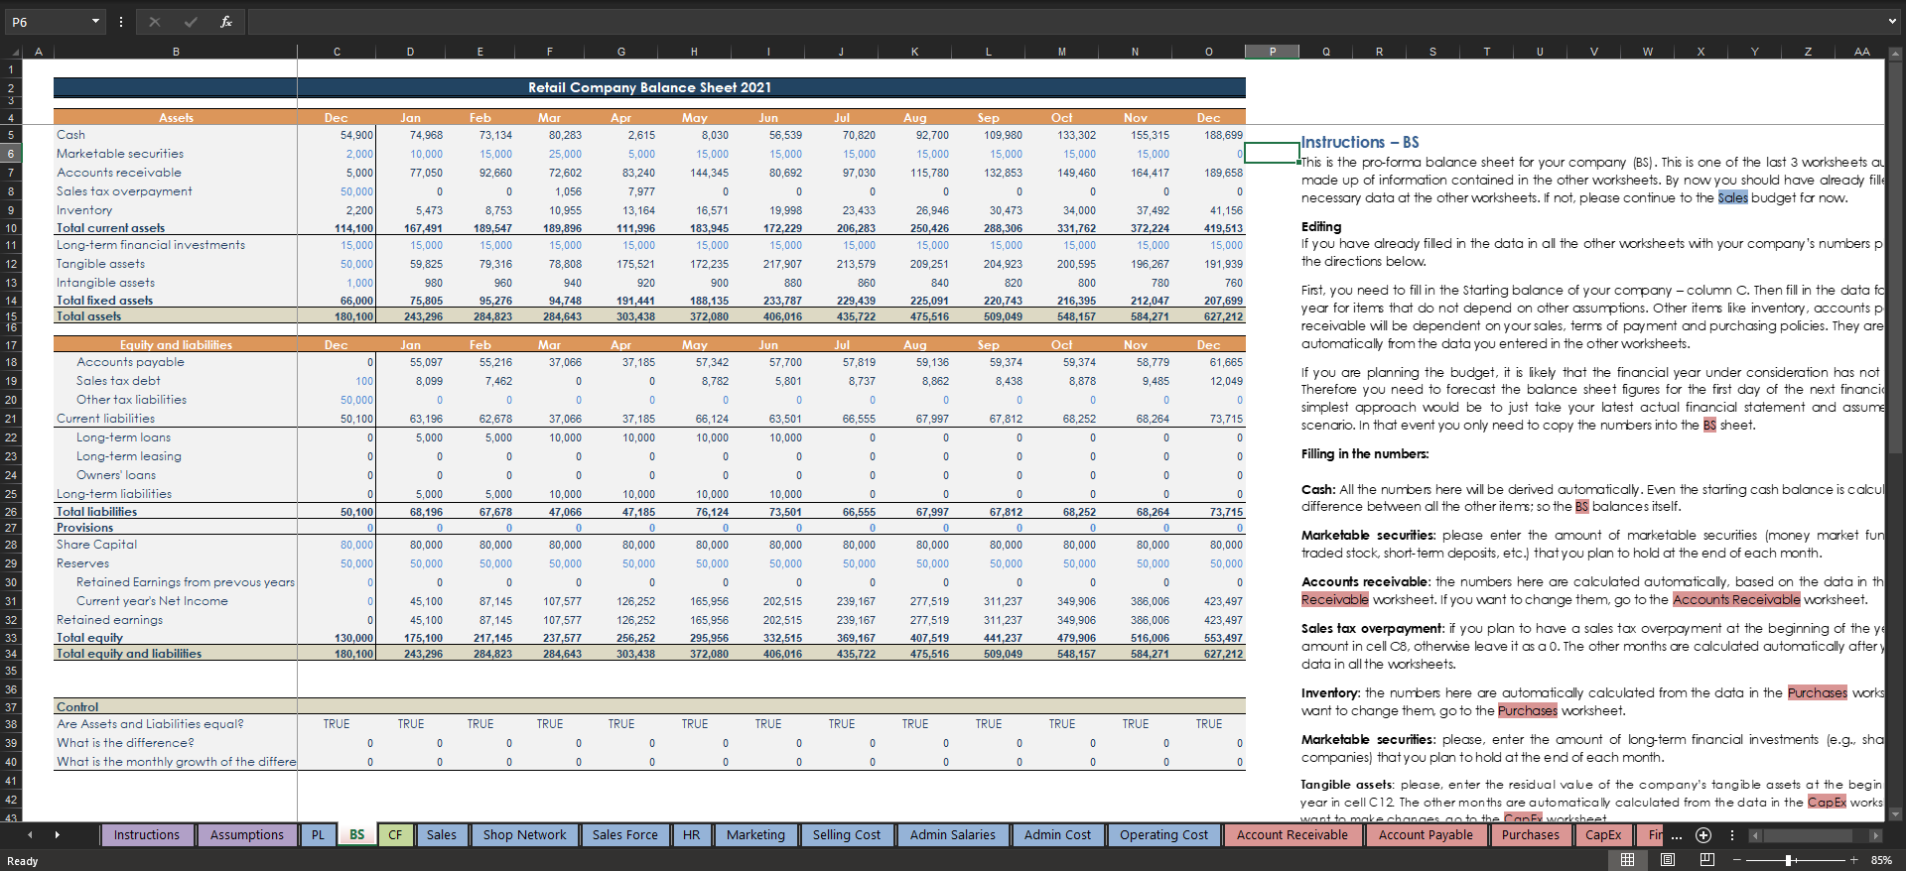Screen dimensions: 1906x871
Task: Add a new sheet with plus icon
Action: click(1703, 835)
